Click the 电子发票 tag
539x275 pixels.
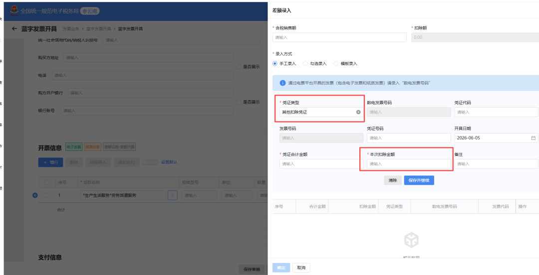[x=73, y=147]
